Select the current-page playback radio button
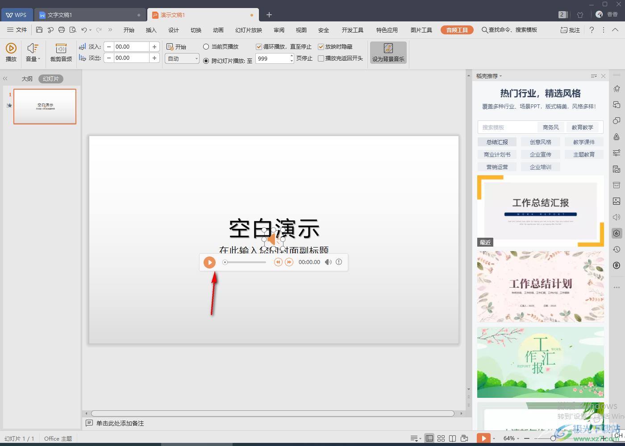The height and width of the screenshot is (446, 625). click(206, 46)
